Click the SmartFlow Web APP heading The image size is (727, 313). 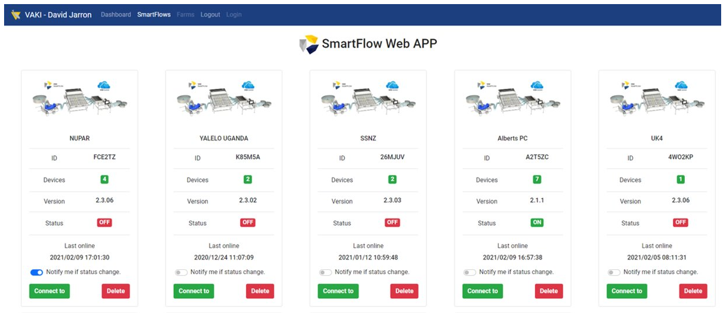pyautogui.click(x=380, y=44)
